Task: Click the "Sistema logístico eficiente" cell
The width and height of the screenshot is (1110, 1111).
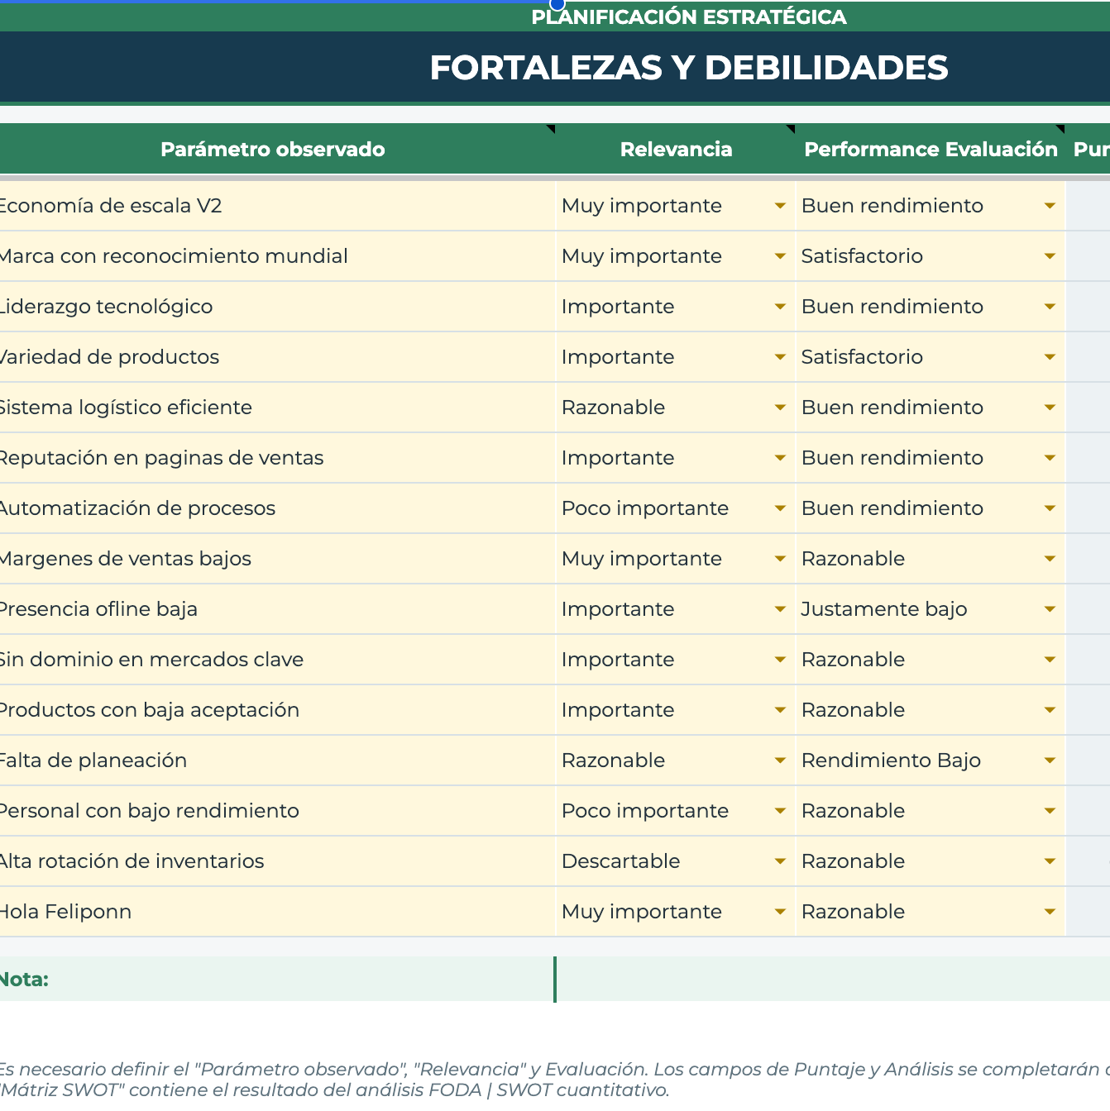Action: 277,408
